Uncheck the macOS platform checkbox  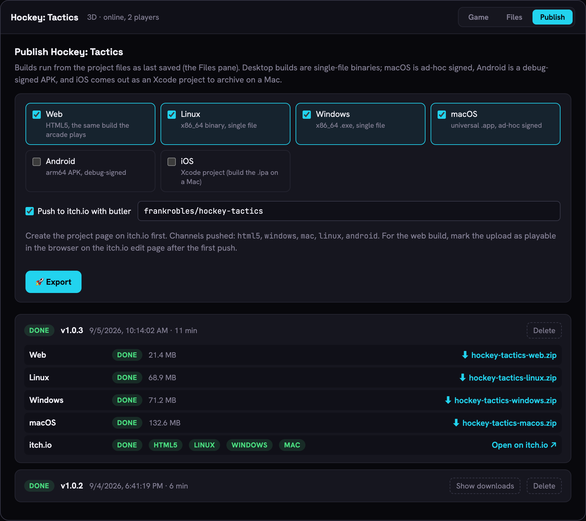click(442, 115)
